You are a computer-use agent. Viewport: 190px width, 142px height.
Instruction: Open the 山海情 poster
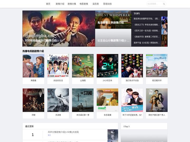[83, 66]
